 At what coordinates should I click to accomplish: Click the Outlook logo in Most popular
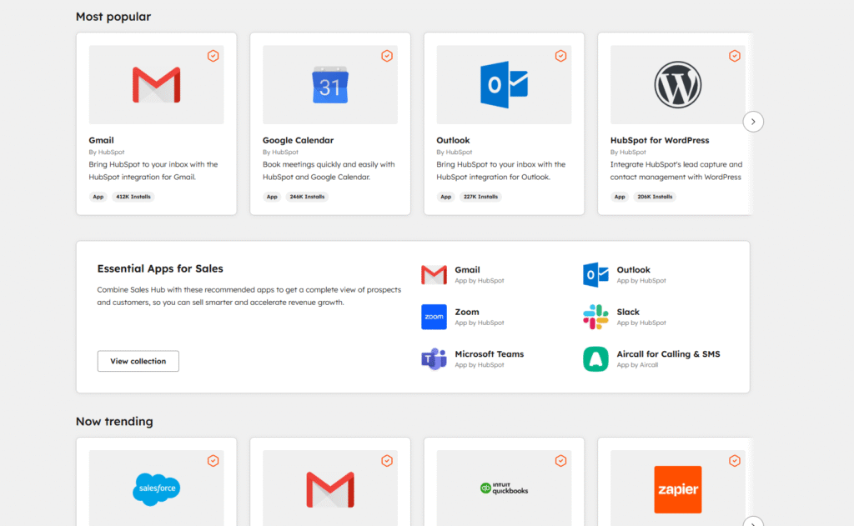(504, 85)
